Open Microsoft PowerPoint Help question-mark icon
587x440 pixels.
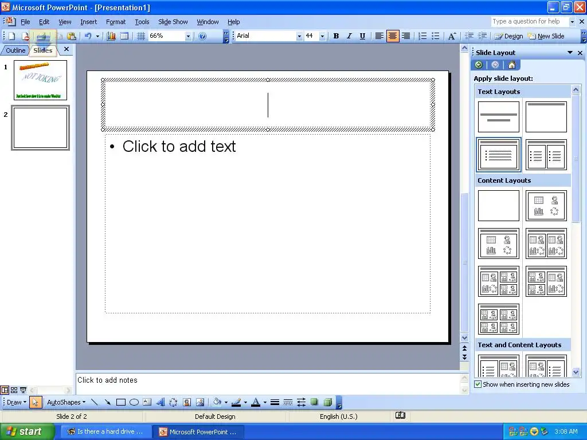202,36
